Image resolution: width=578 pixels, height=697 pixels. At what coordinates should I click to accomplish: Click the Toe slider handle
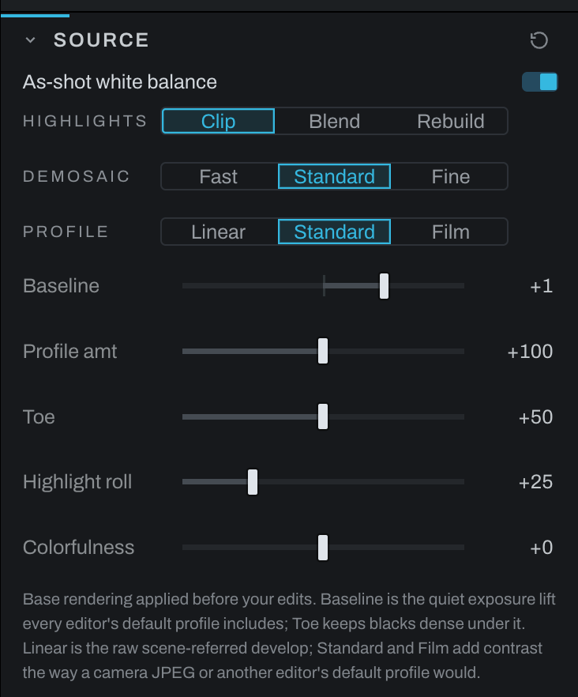(x=323, y=416)
